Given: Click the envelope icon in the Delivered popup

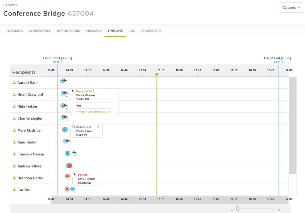Looking at the screenshot, I should [73, 127].
